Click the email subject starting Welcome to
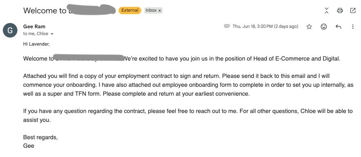This screenshot has width=361, height=157. (70, 10)
